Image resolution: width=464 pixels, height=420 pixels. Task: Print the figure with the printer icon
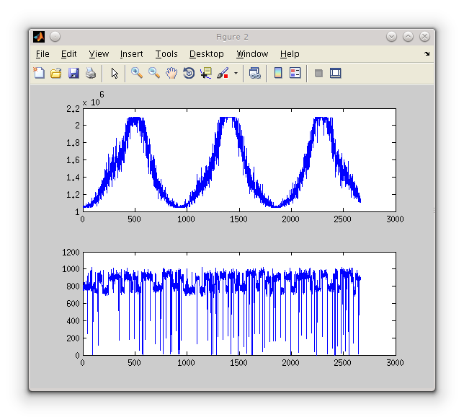pos(91,73)
